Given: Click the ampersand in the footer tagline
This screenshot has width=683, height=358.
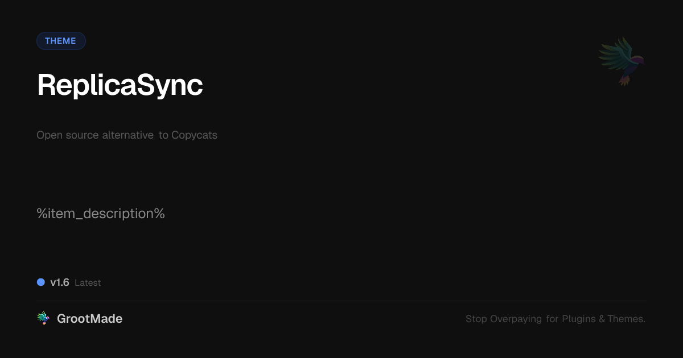Looking at the screenshot, I should tap(602, 319).
